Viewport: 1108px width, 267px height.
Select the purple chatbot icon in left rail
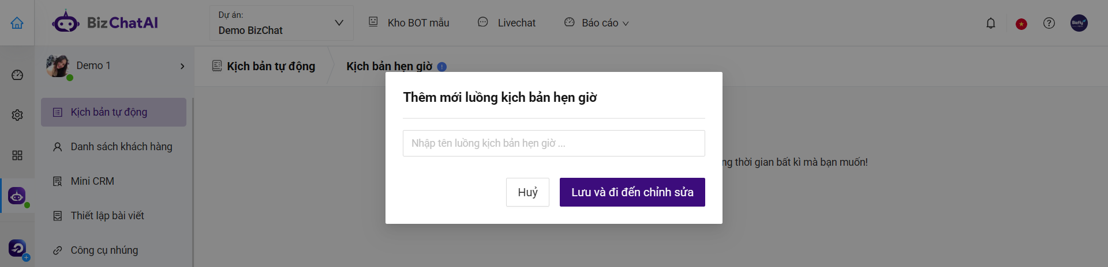17,196
